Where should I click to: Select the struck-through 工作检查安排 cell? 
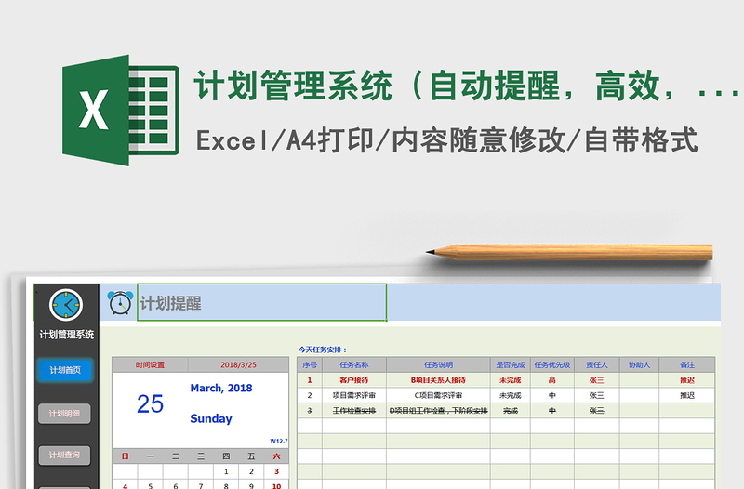tap(354, 411)
